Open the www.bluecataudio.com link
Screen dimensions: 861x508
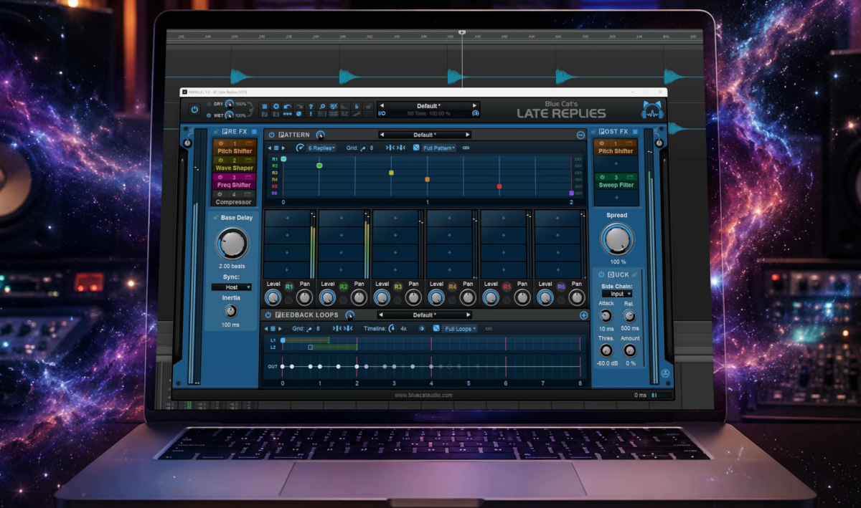pos(423,395)
